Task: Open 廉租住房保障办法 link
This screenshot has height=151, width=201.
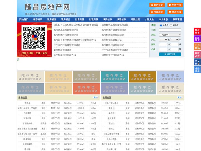Action: [x=63, y=50]
